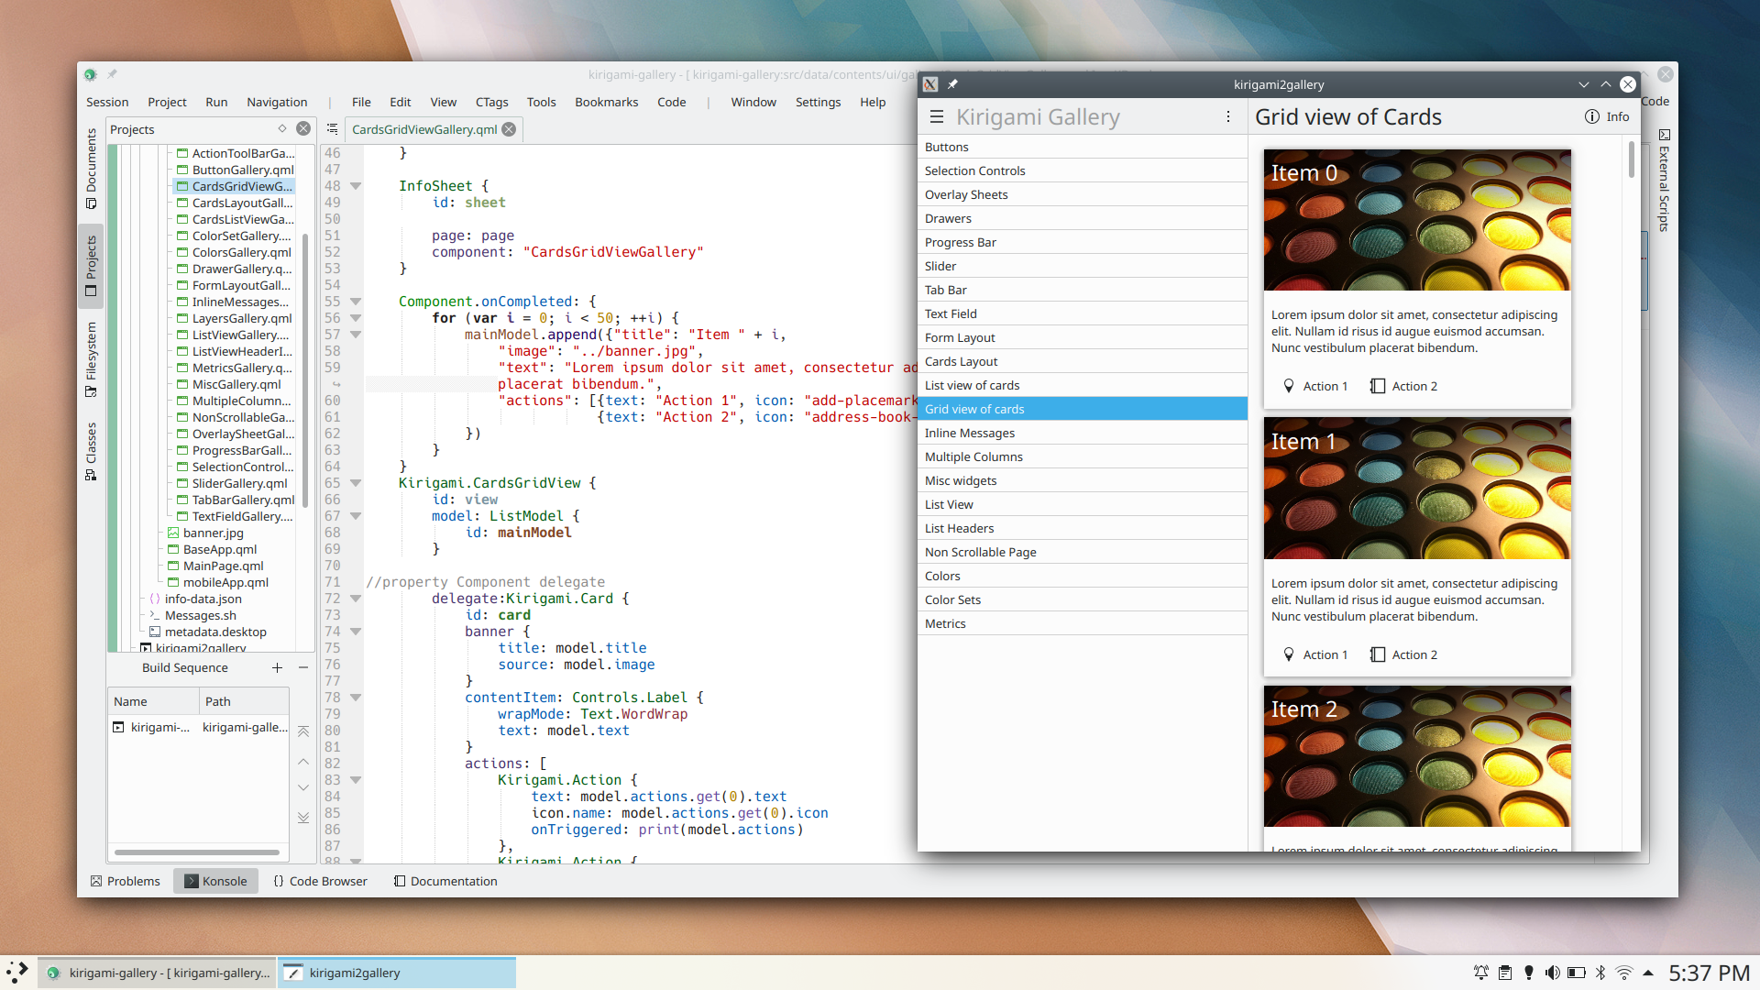The image size is (1760, 990).
Task: Collapse the code fold at line 57
Action: tap(356, 335)
